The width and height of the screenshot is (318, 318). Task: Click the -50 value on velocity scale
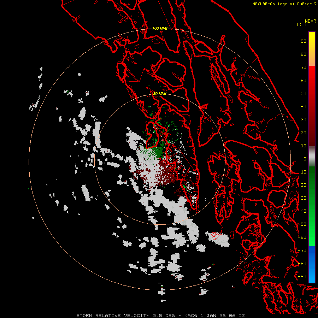click(302, 224)
